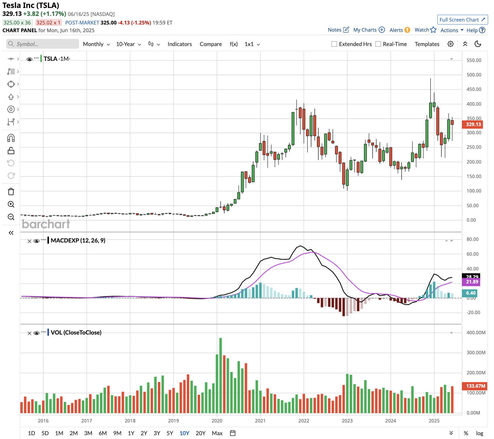Open the My Charts link
This screenshot has height=439, width=494.
365,30
